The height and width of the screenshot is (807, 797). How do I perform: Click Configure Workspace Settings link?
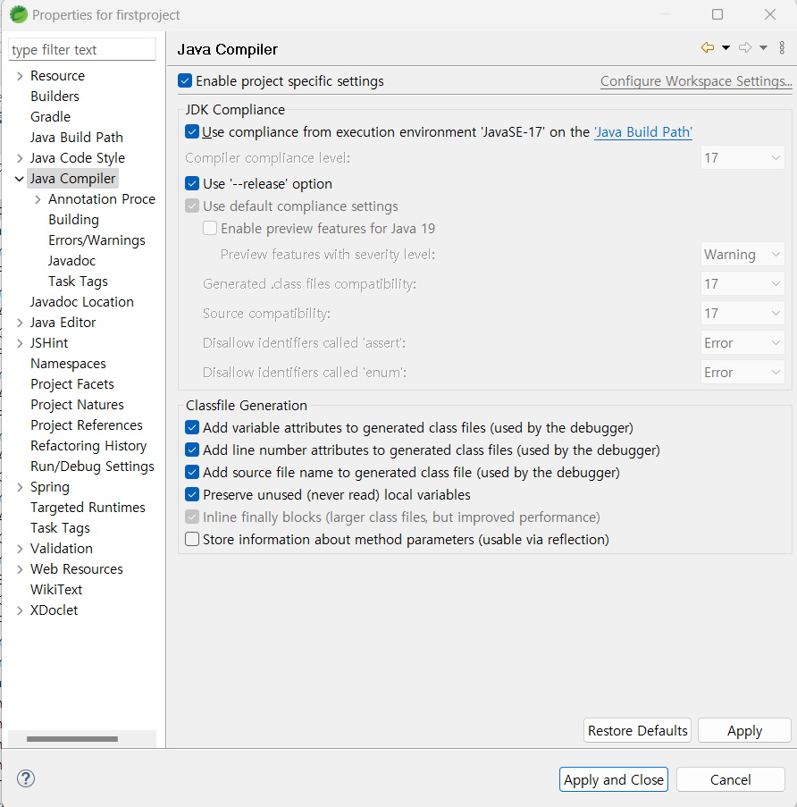[x=696, y=81]
